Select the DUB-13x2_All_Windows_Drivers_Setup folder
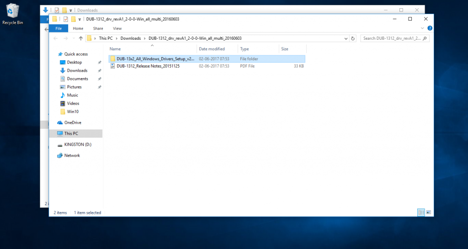468x249 pixels. pos(207,59)
